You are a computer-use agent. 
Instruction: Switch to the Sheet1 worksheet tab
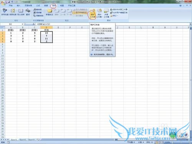tap(14, 140)
